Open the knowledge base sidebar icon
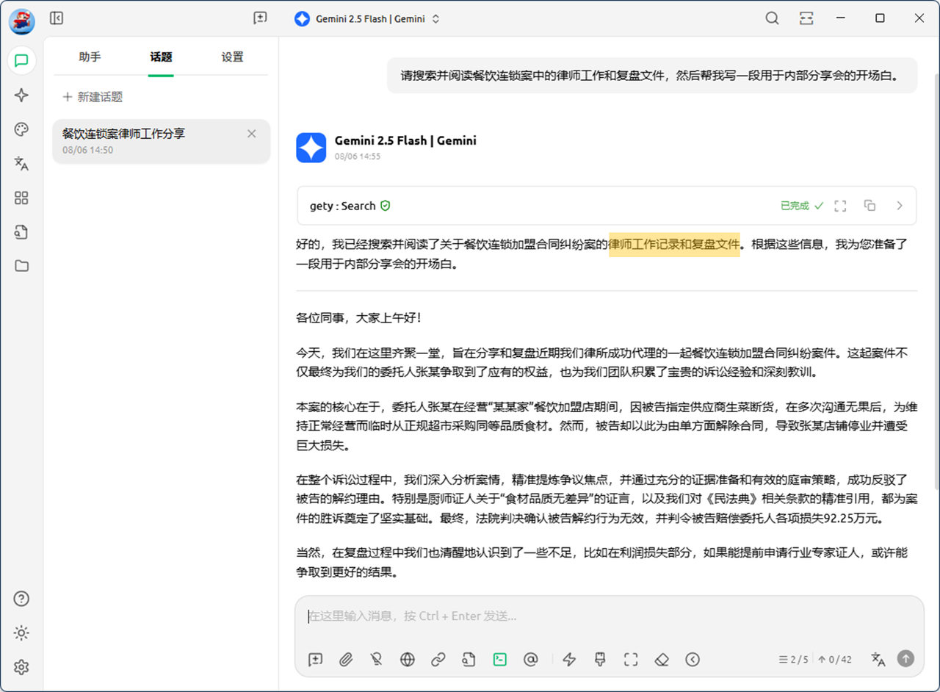The width and height of the screenshot is (940, 692). 21,232
